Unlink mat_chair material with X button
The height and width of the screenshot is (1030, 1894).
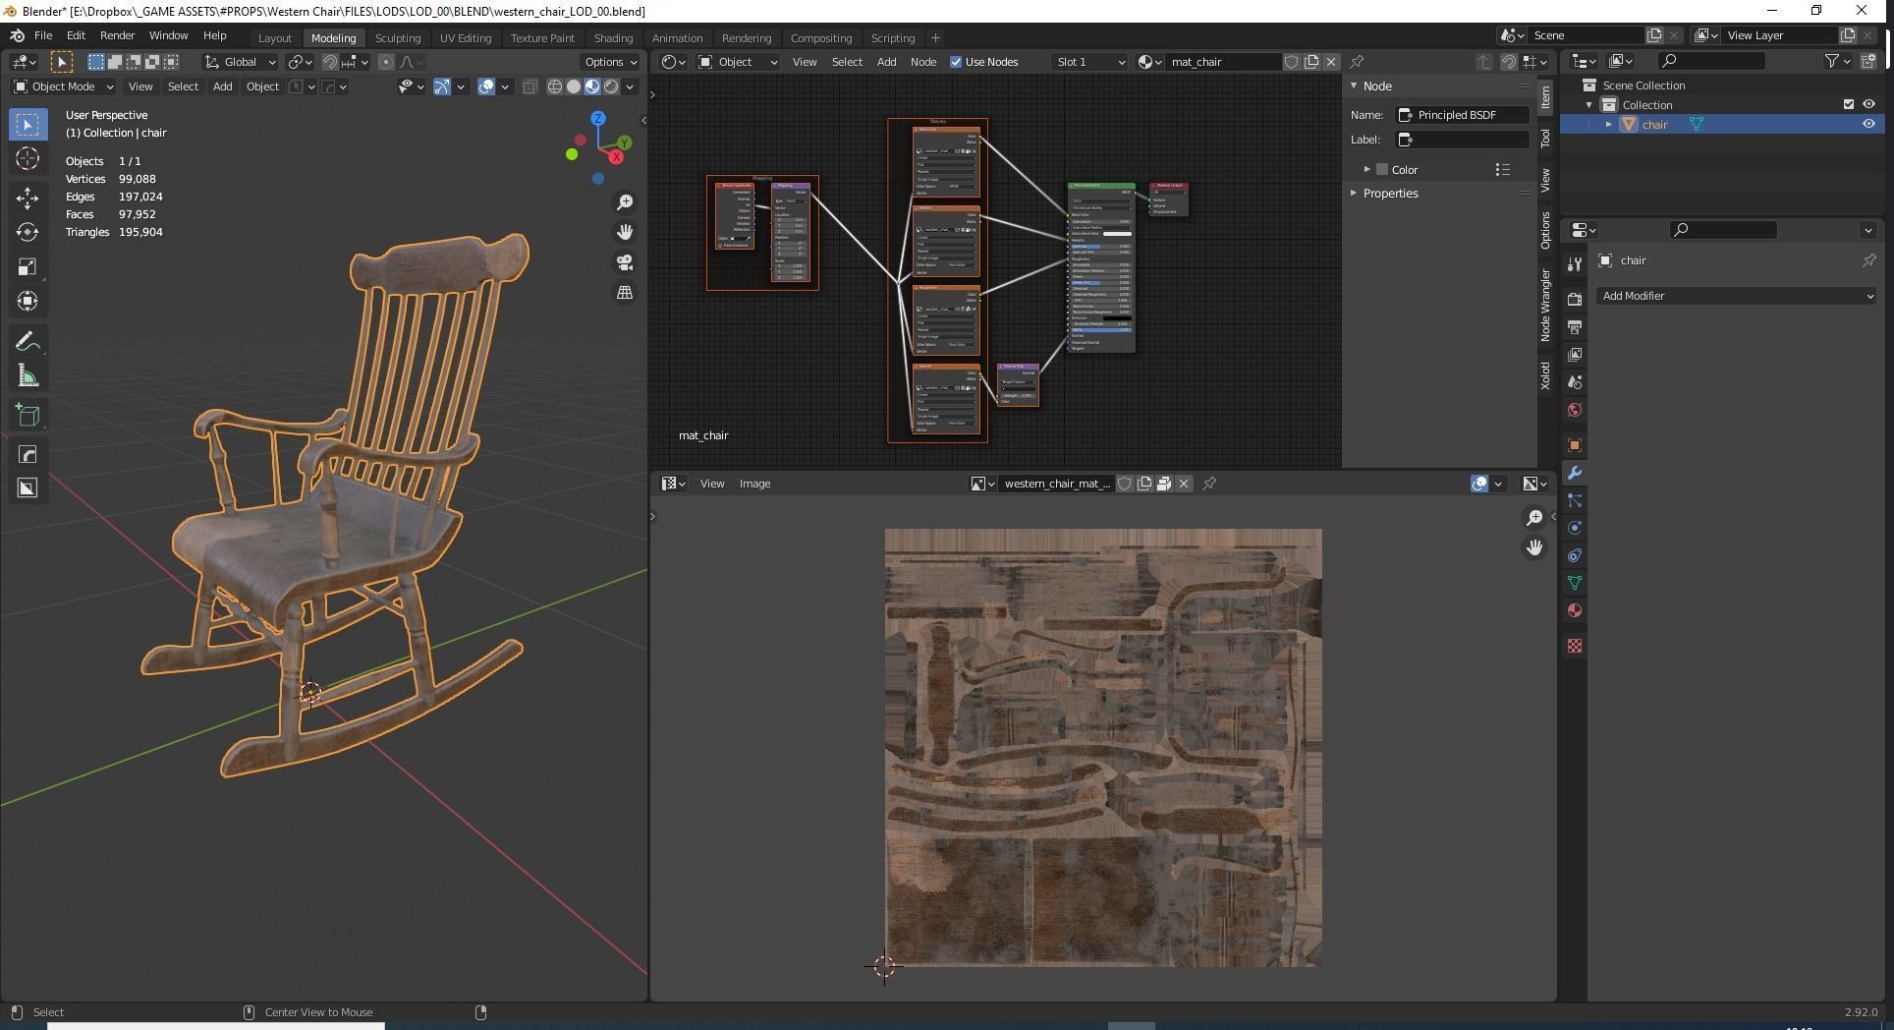(x=1331, y=62)
